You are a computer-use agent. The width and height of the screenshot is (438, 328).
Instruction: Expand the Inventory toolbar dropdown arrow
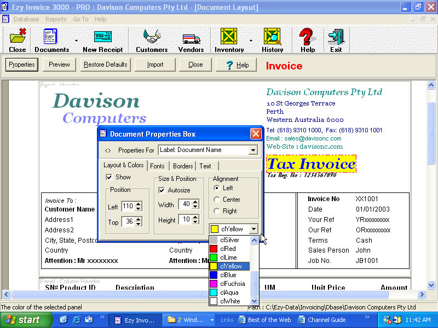251,40
